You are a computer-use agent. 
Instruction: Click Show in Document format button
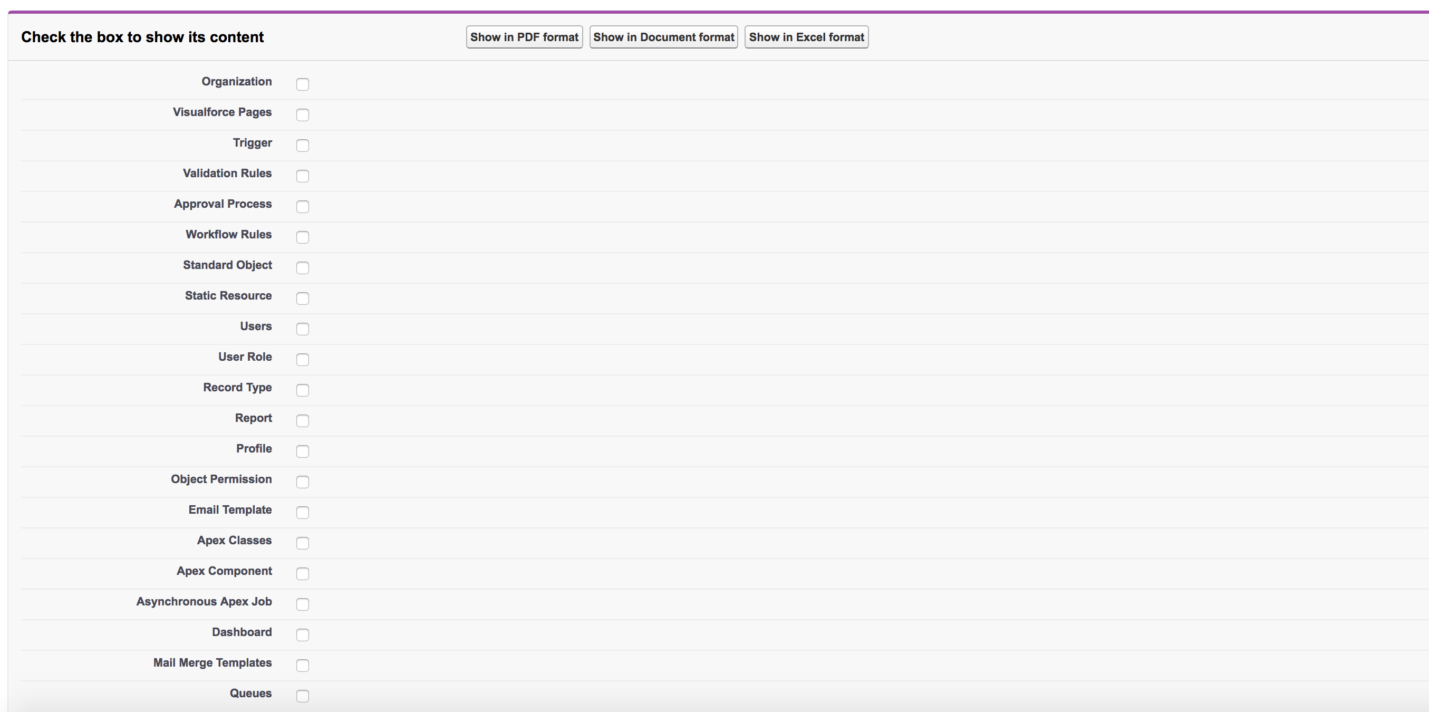point(663,37)
